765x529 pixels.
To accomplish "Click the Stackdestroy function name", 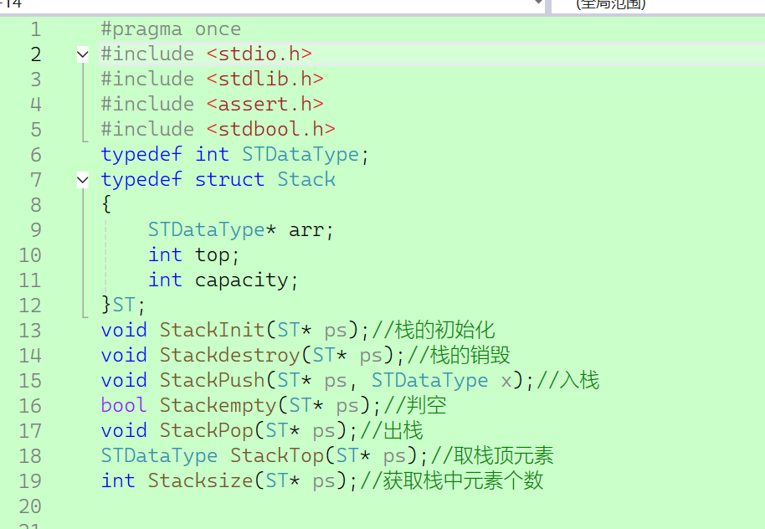I will pyautogui.click(x=230, y=355).
